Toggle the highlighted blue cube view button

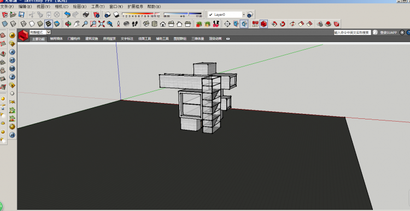pyautogui.click(x=244, y=24)
